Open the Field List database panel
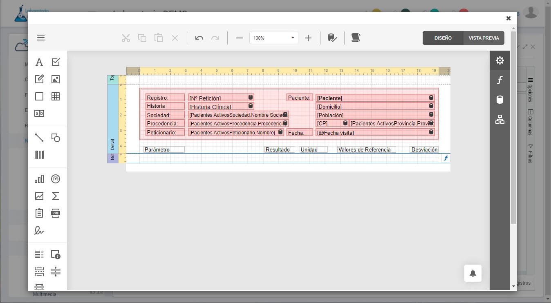 499,100
